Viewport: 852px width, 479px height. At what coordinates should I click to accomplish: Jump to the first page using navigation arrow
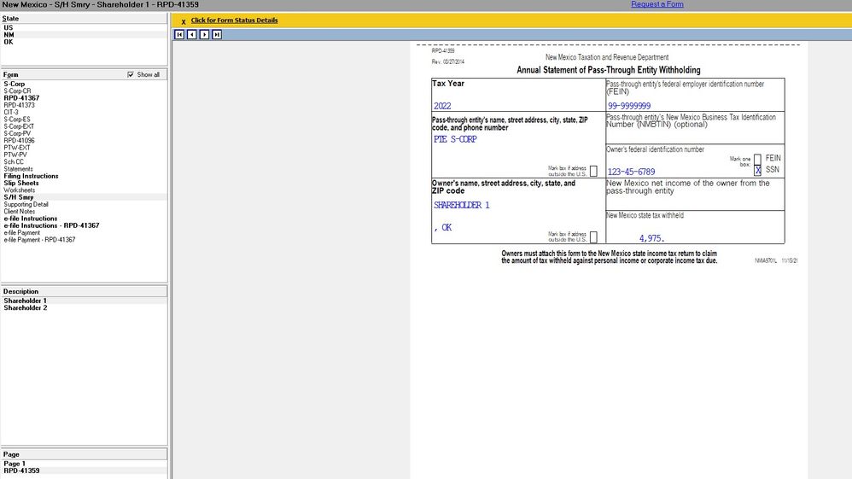click(179, 34)
